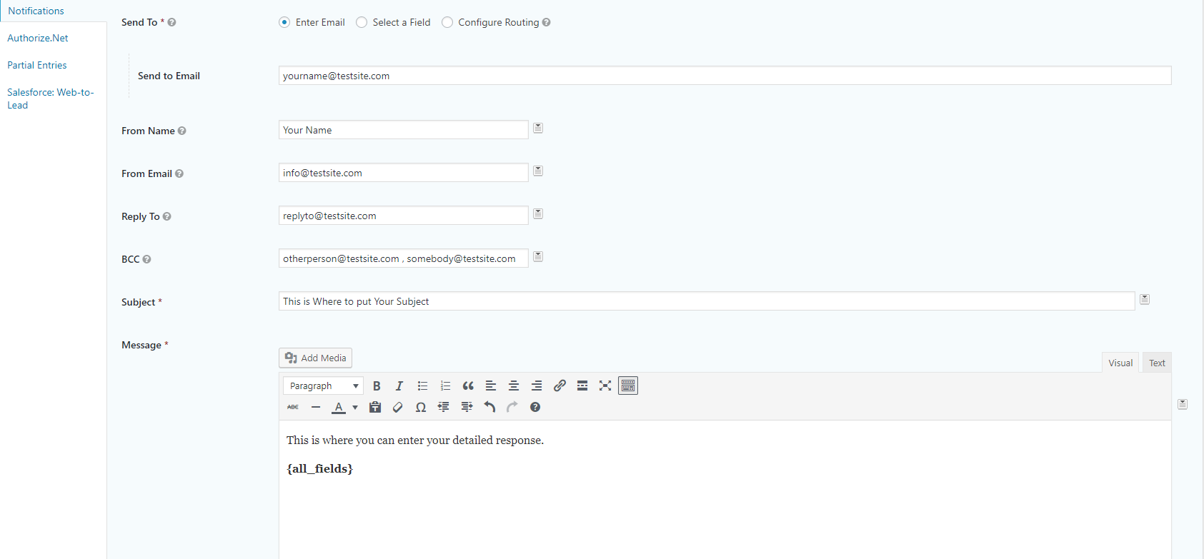Click the text color swatch button
The width and height of the screenshot is (1204, 559).
coord(339,408)
